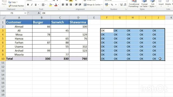Open font color dropdown arrow

[58, 5]
